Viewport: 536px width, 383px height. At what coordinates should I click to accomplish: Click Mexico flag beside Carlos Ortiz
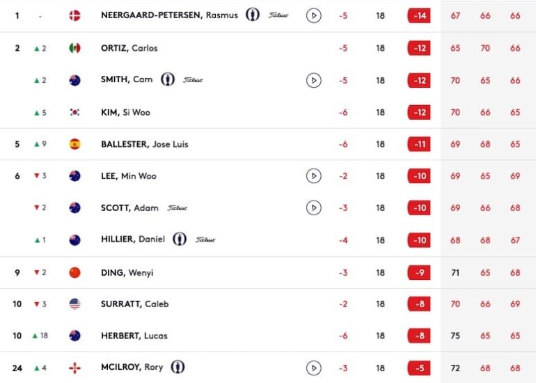(75, 48)
